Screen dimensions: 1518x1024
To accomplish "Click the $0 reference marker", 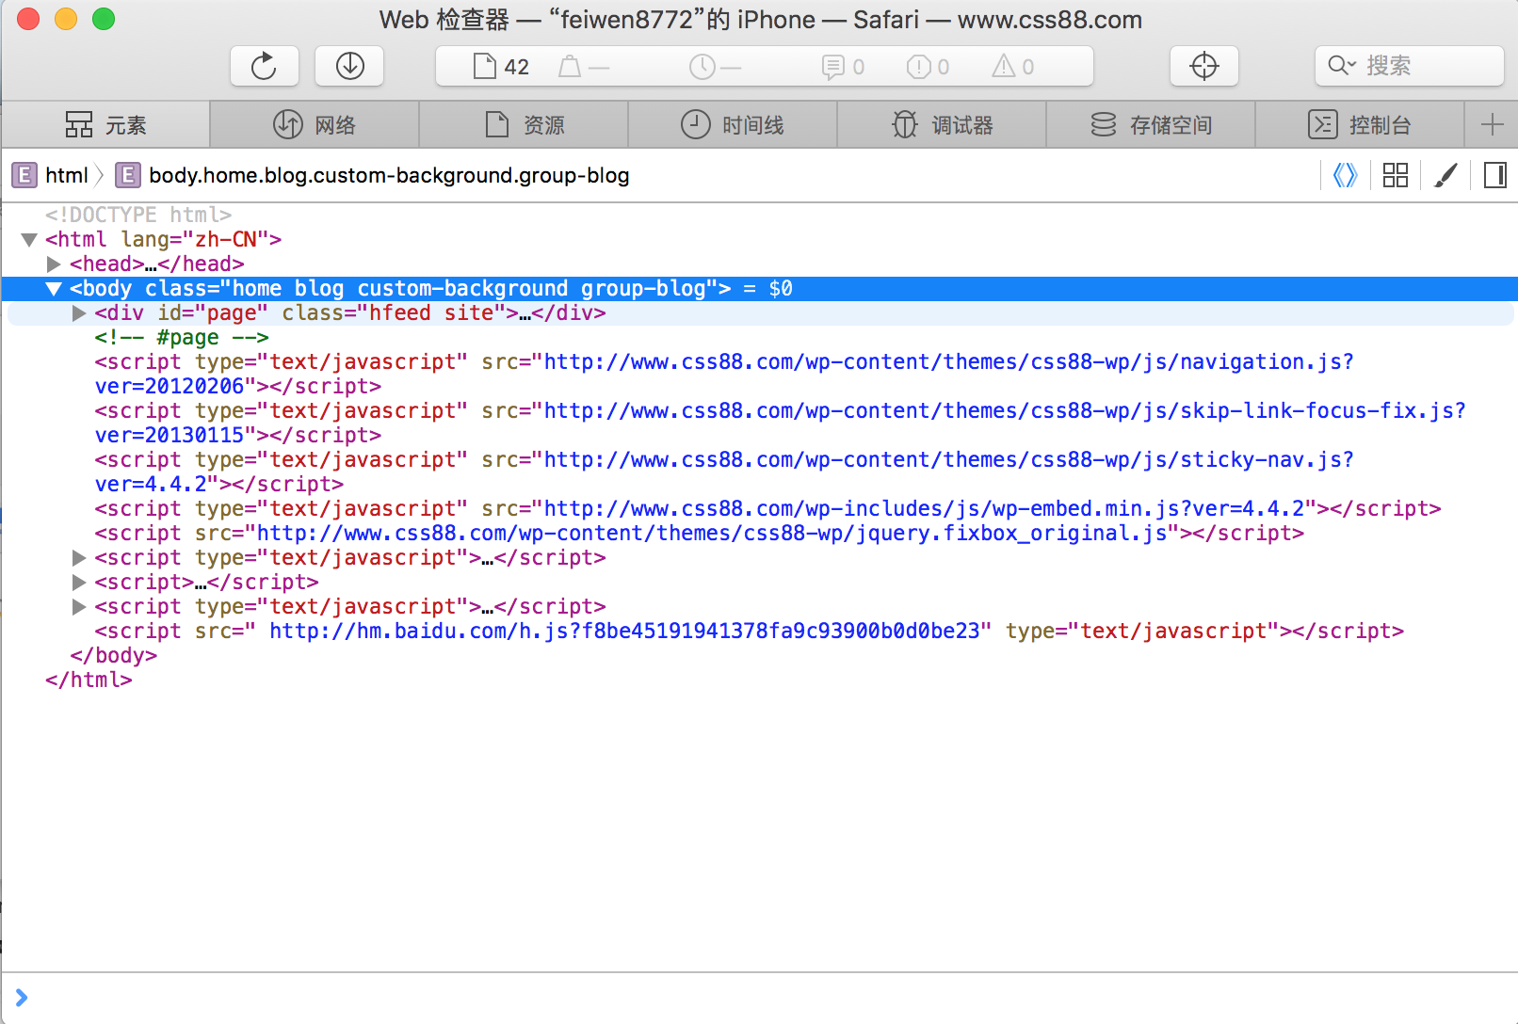I will pyautogui.click(x=781, y=288).
